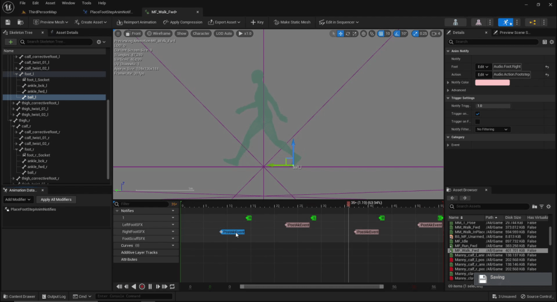Click the pink Notify Color swatch

point(492,82)
